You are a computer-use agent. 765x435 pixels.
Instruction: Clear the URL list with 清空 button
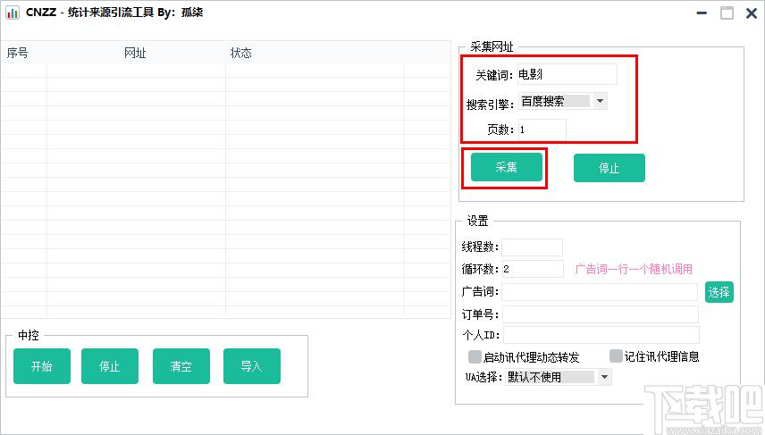click(181, 366)
